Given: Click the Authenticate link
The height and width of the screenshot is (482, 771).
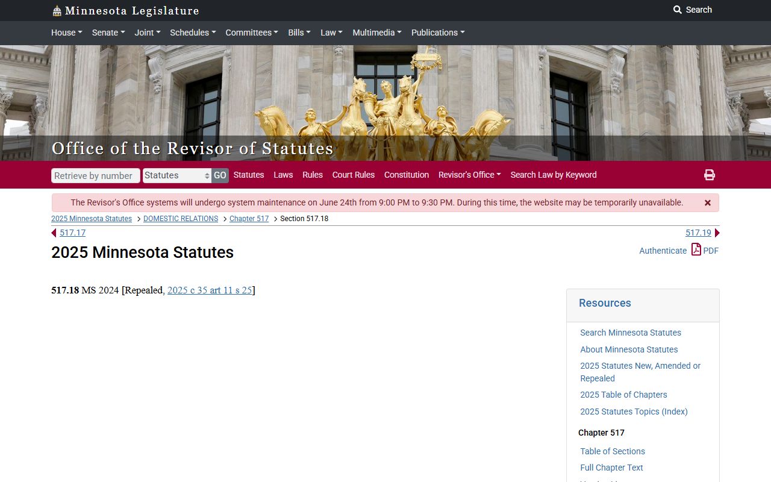Looking at the screenshot, I should [663, 251].
